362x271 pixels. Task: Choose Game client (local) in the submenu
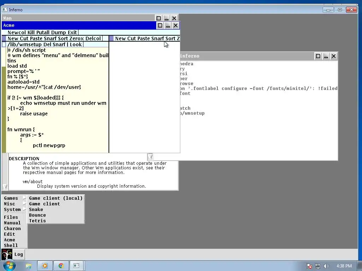[x=56, y=198]
